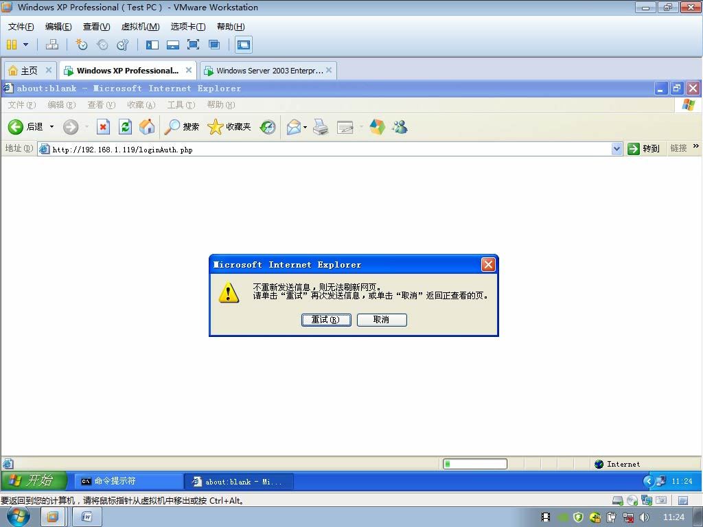Open IE 收藏夹 favorites button
The width and height of the screenshot is (703, 527).
coord(229,127)
